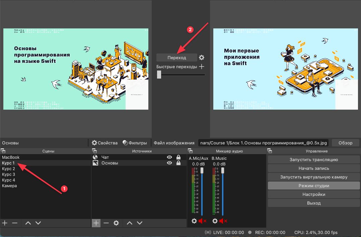Hide the Основы source with eye icon
The image size is (361, 237).
click(169, 163)
